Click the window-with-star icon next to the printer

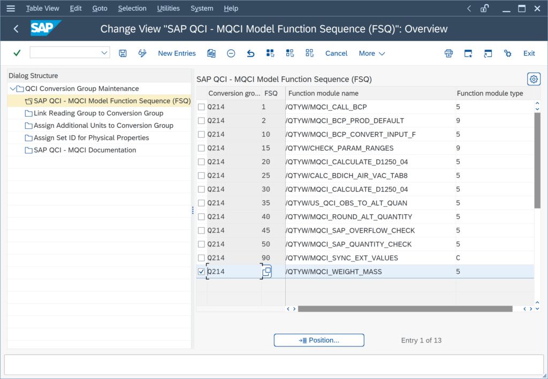pyautogui.click(x=468, y=53)
